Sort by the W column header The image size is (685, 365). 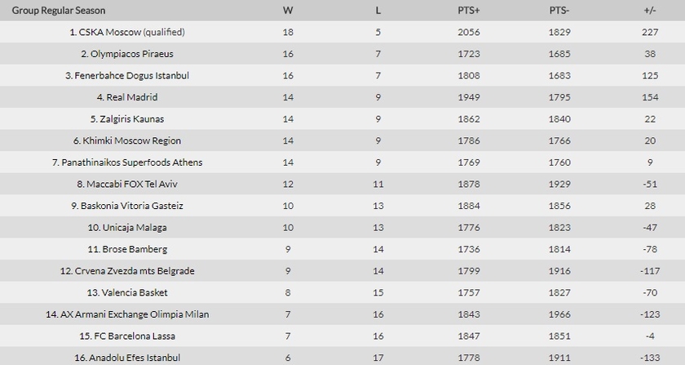288,10
